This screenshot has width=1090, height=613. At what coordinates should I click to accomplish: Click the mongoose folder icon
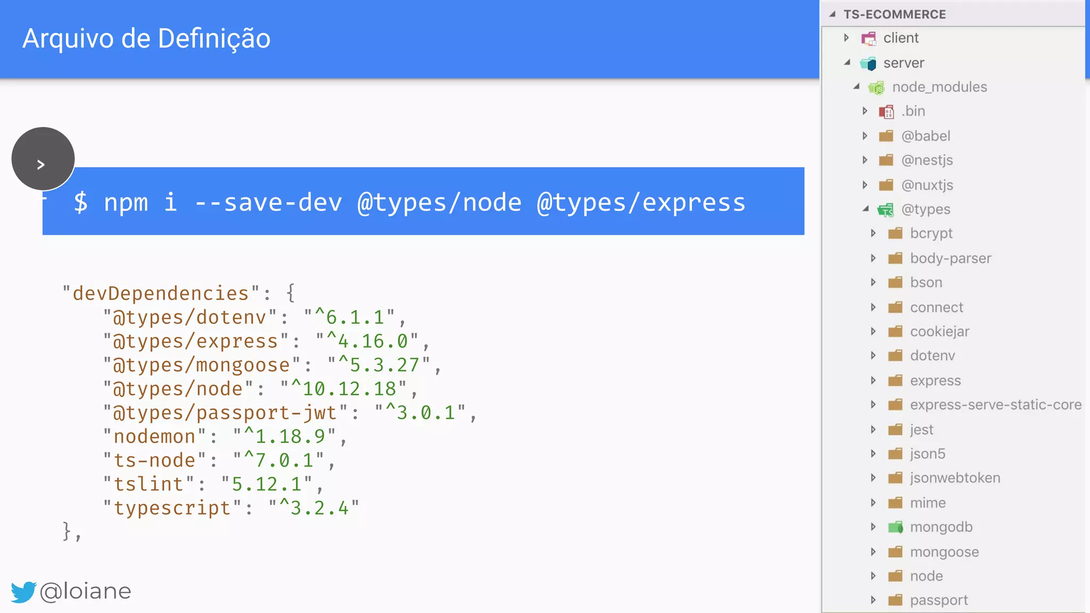896,552
